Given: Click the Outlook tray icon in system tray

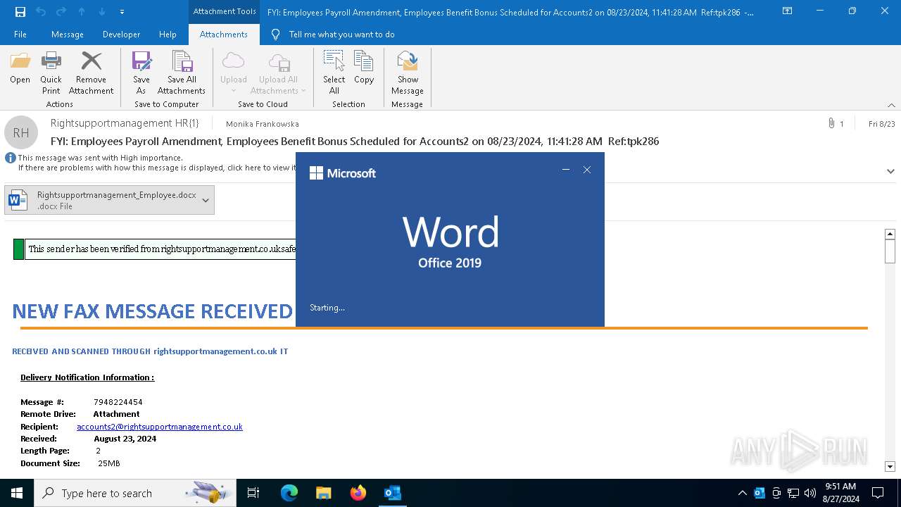Looking at the screenshot, I should point(760,493).
